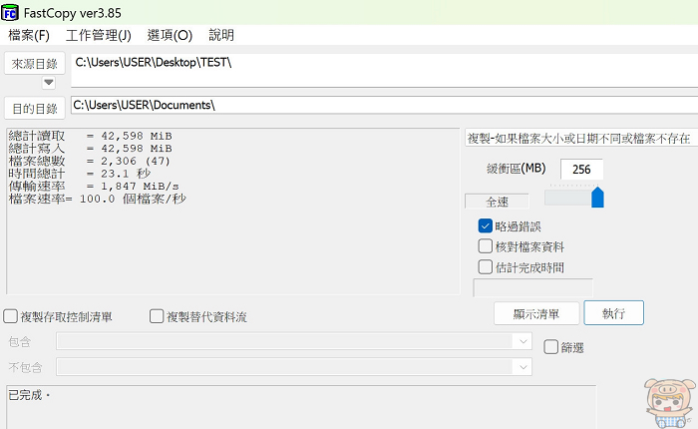The height and width of the screenshot is (429, 698).
Task: Click the 執行 execute button
Action: 613,313
